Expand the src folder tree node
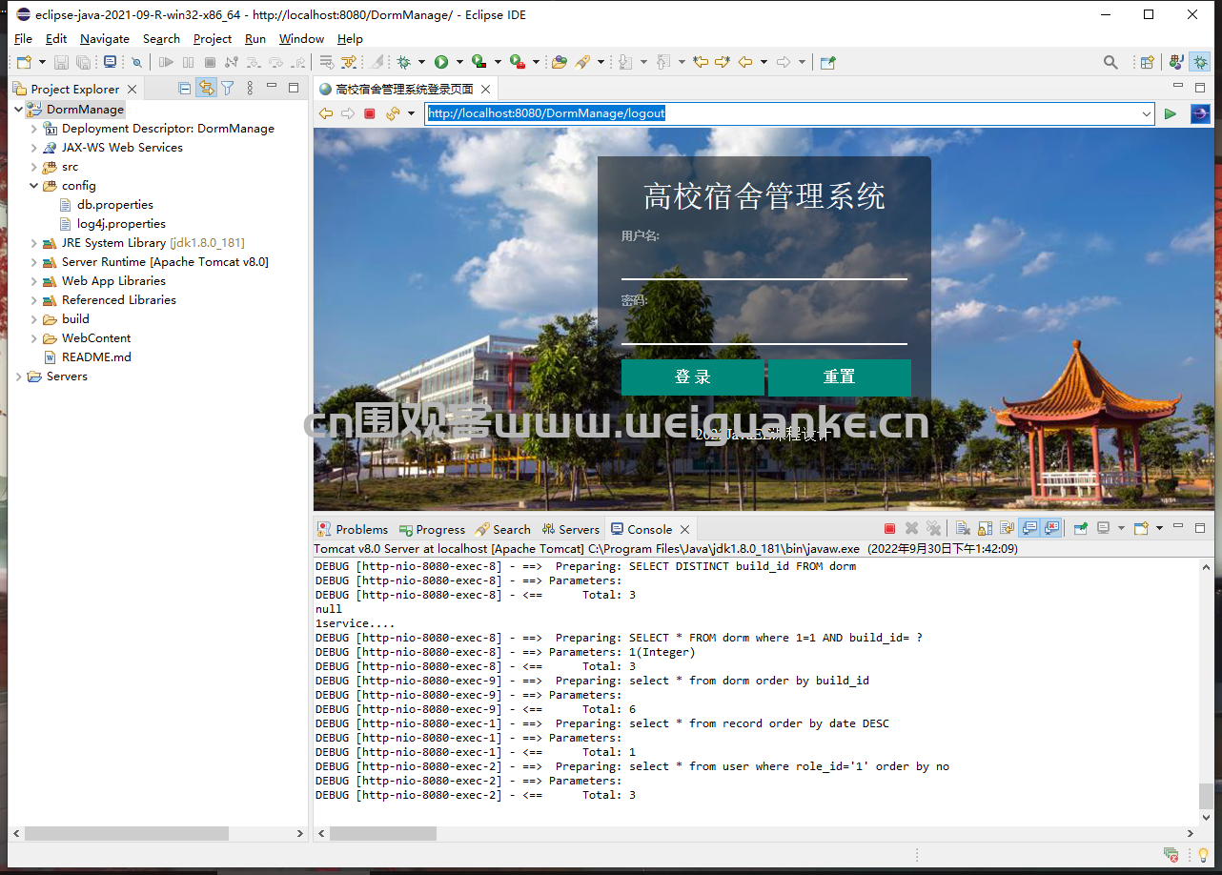 point(34,167)
